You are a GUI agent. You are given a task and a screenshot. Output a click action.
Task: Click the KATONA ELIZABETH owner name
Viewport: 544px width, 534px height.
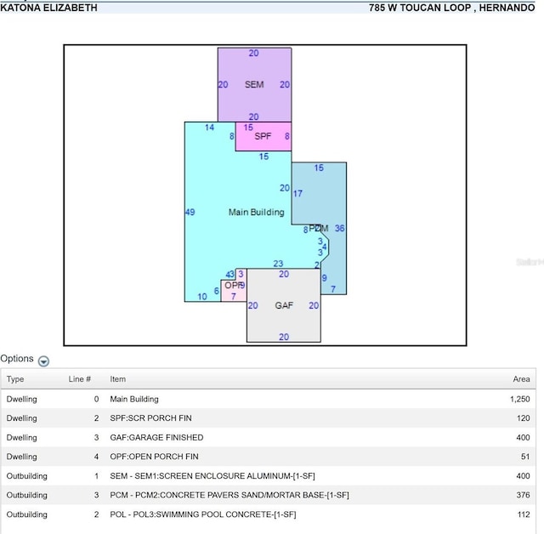pyautogui.click(x=48, y=8)
